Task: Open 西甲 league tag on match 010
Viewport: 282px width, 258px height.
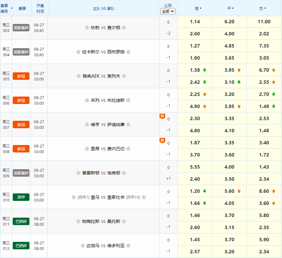Action: (21, 197)
